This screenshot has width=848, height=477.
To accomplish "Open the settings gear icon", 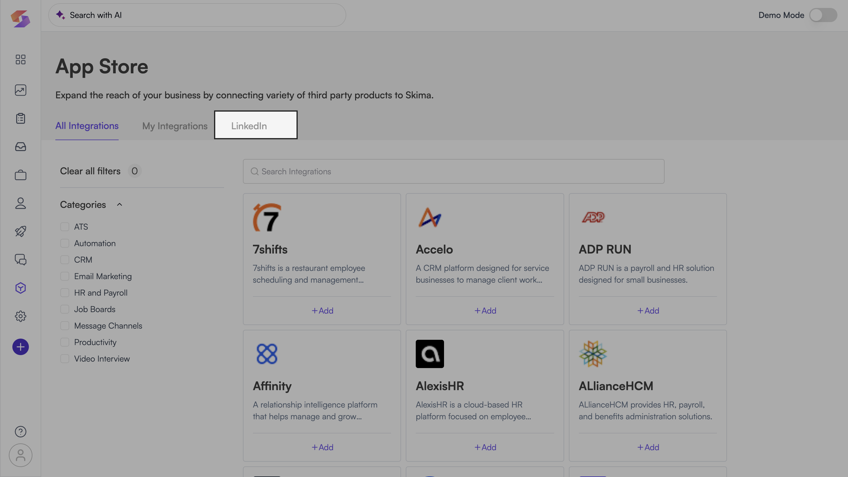I will click(20, 316).
